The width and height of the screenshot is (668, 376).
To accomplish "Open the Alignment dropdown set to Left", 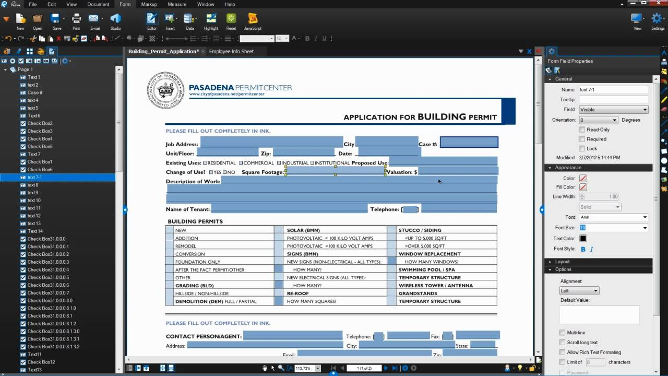I will click(x=579, y=291).
